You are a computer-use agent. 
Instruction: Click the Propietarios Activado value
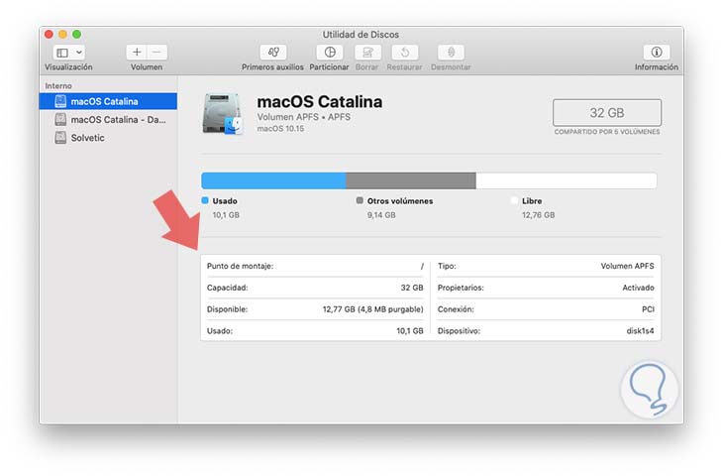(638, 288)
